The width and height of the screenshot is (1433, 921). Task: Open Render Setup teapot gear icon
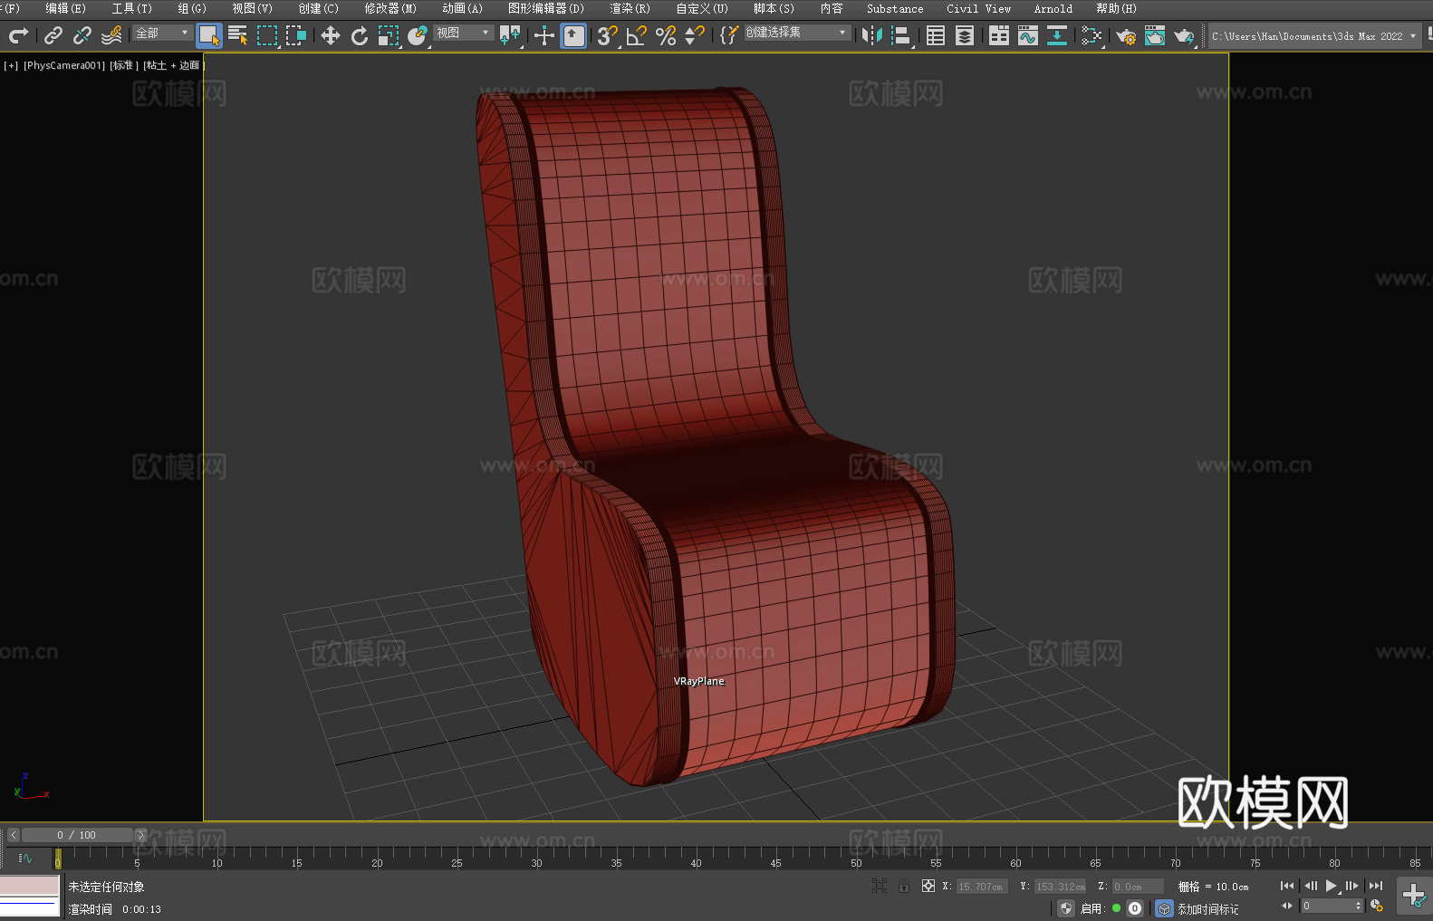click(1126, 35)
